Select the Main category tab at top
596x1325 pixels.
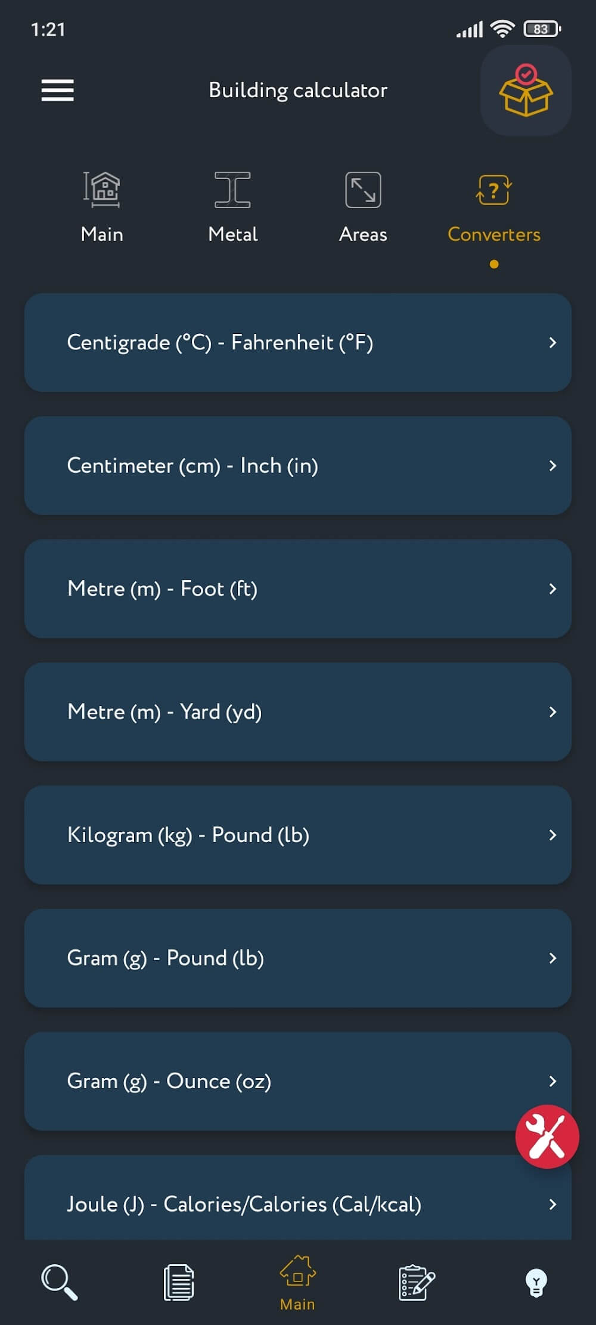point(102,206)
